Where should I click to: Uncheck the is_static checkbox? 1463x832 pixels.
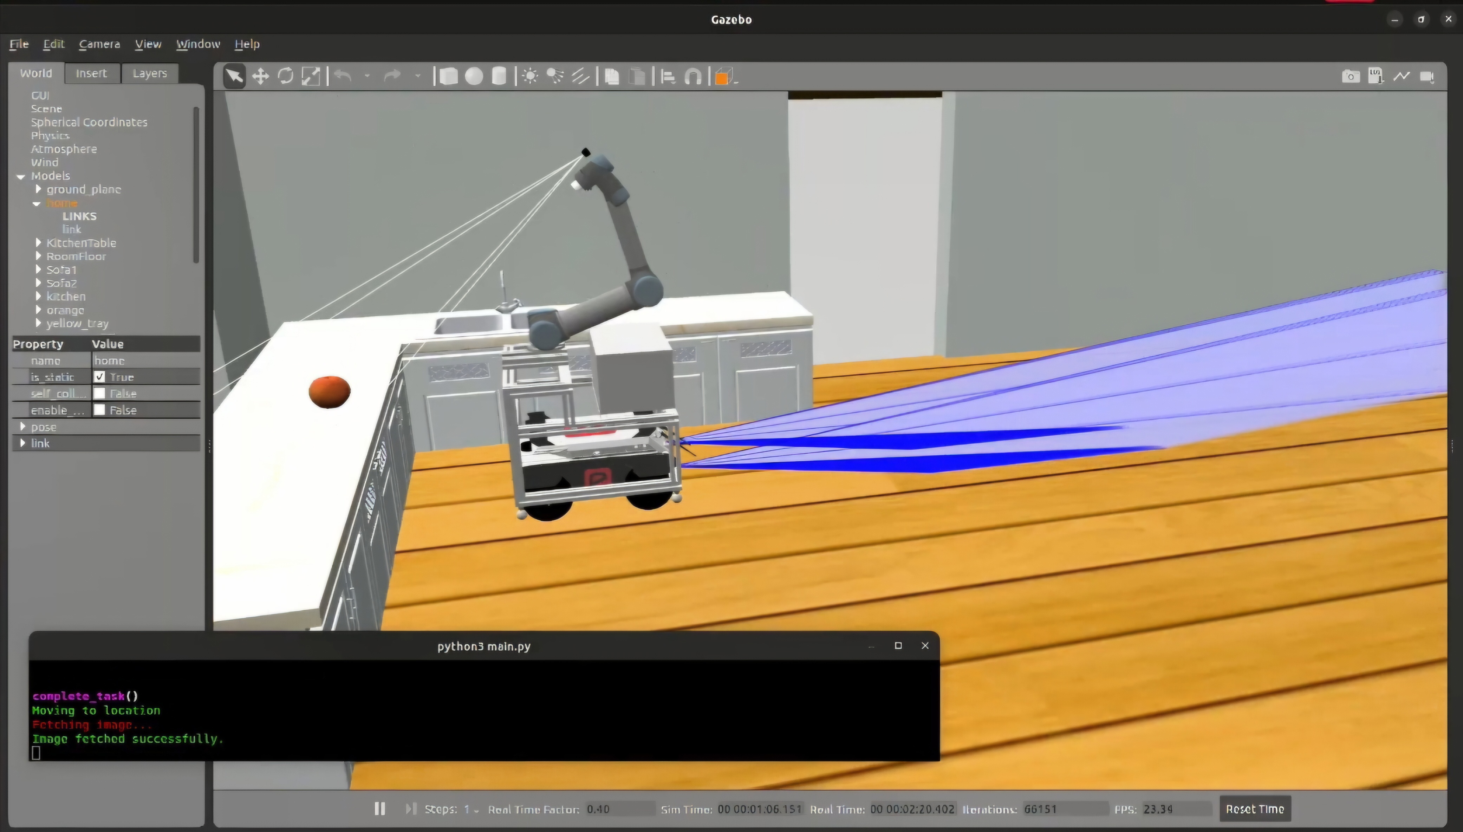point(100,377)
